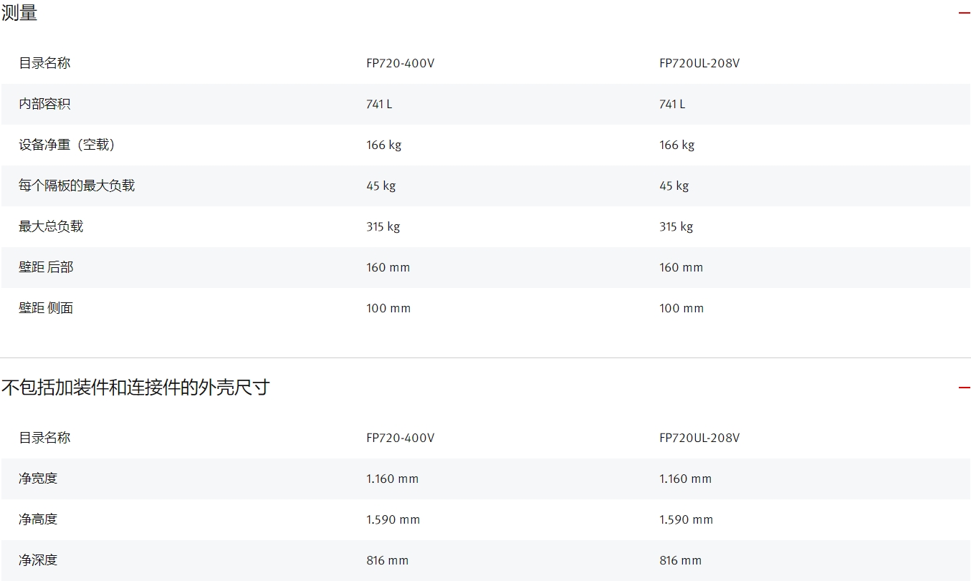
Task: Click the 内部容积 row label
Action: pyautogui.click(x=44, y=104)
